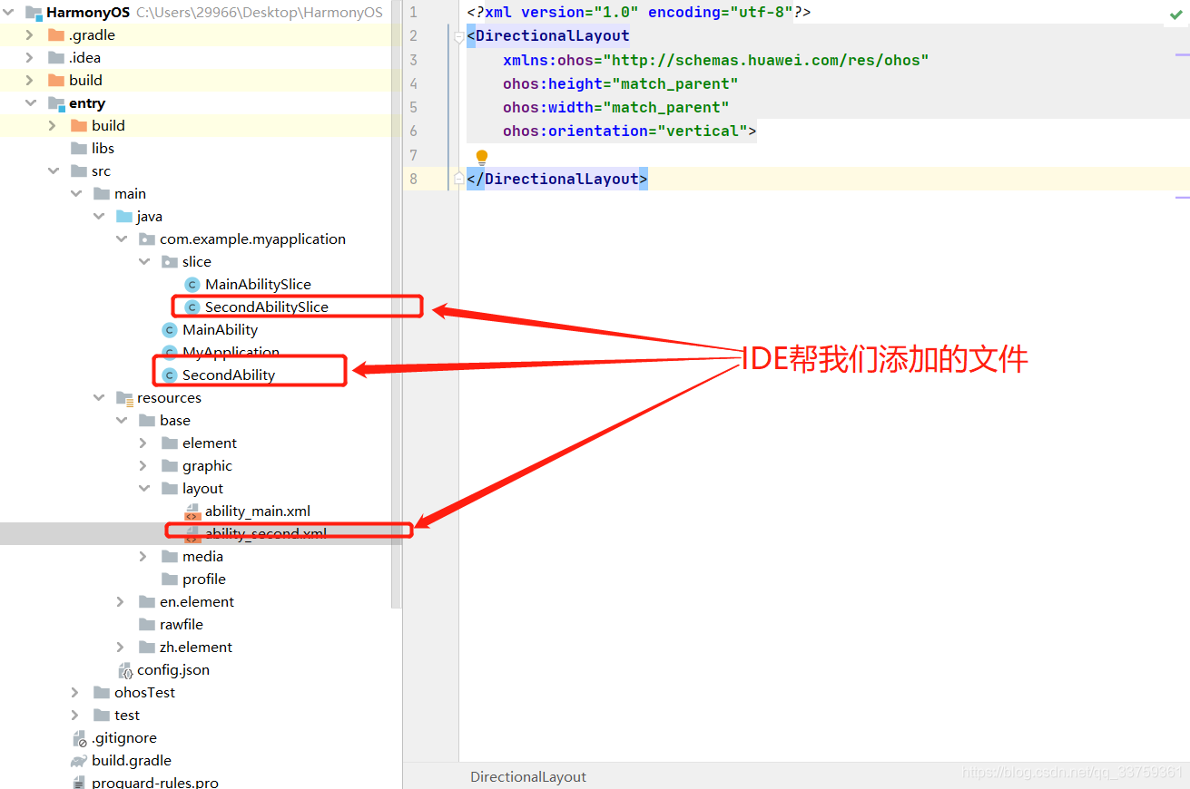Click the xmlns:ohos schema URL value
The height and width of the screenshot is (789, 1190).
[x=766, y=60]
